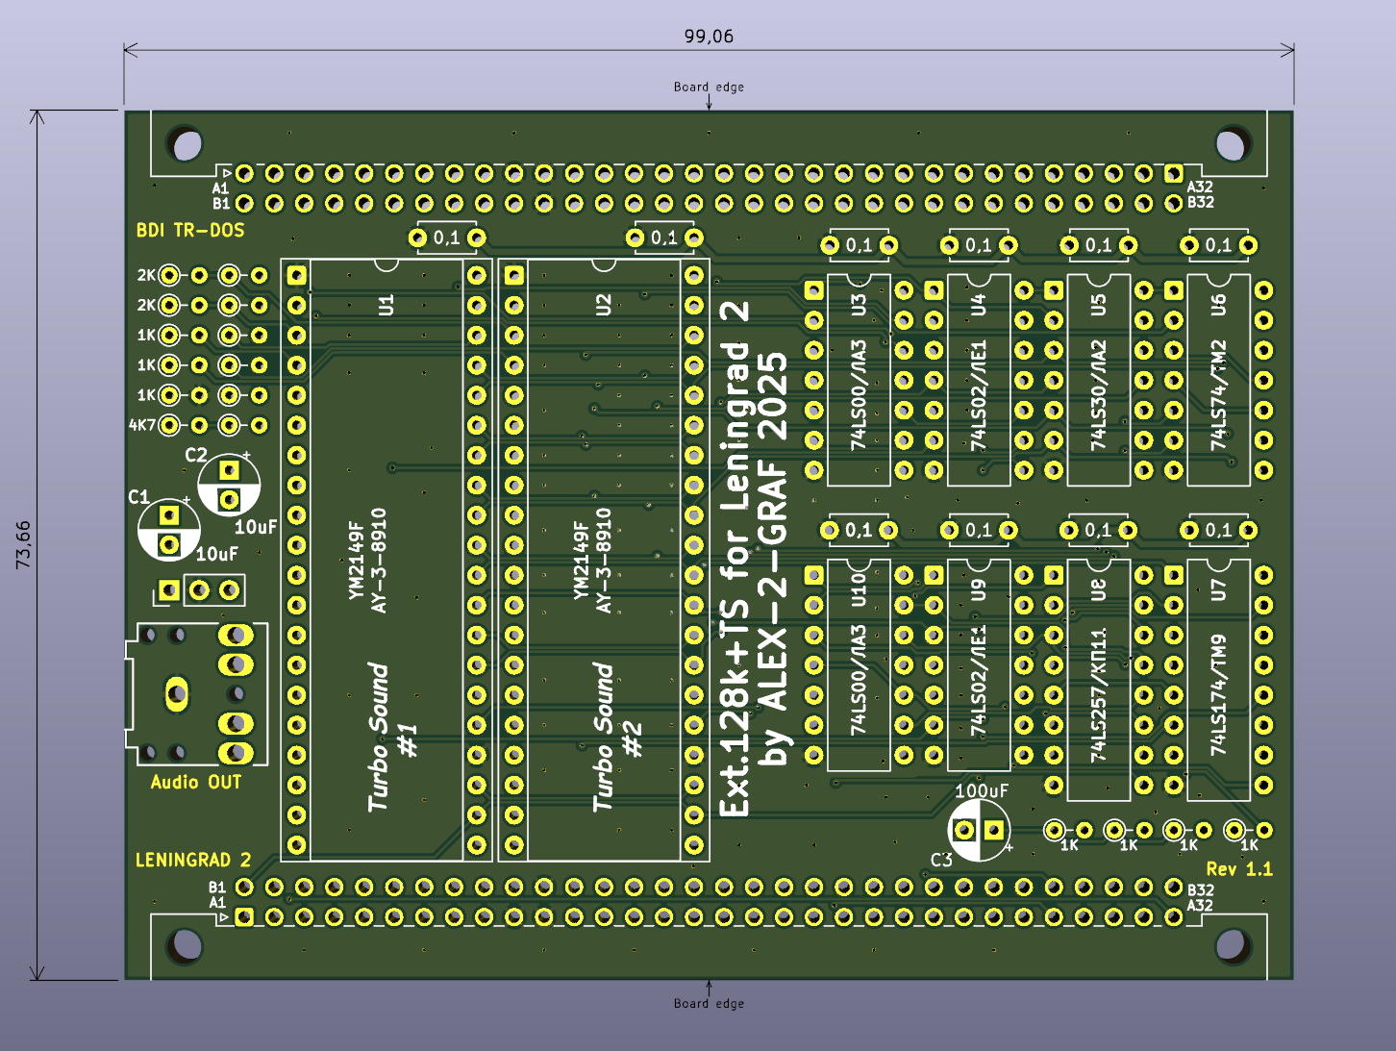Click the 99,06 width dimension text
The image size is (1396, 1051).
click(709, 37)
